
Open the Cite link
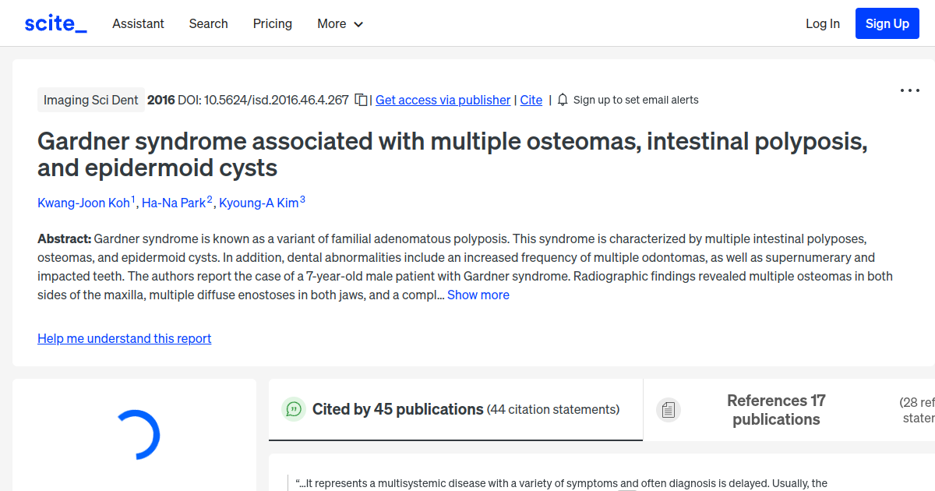click(x=531, y=100)
